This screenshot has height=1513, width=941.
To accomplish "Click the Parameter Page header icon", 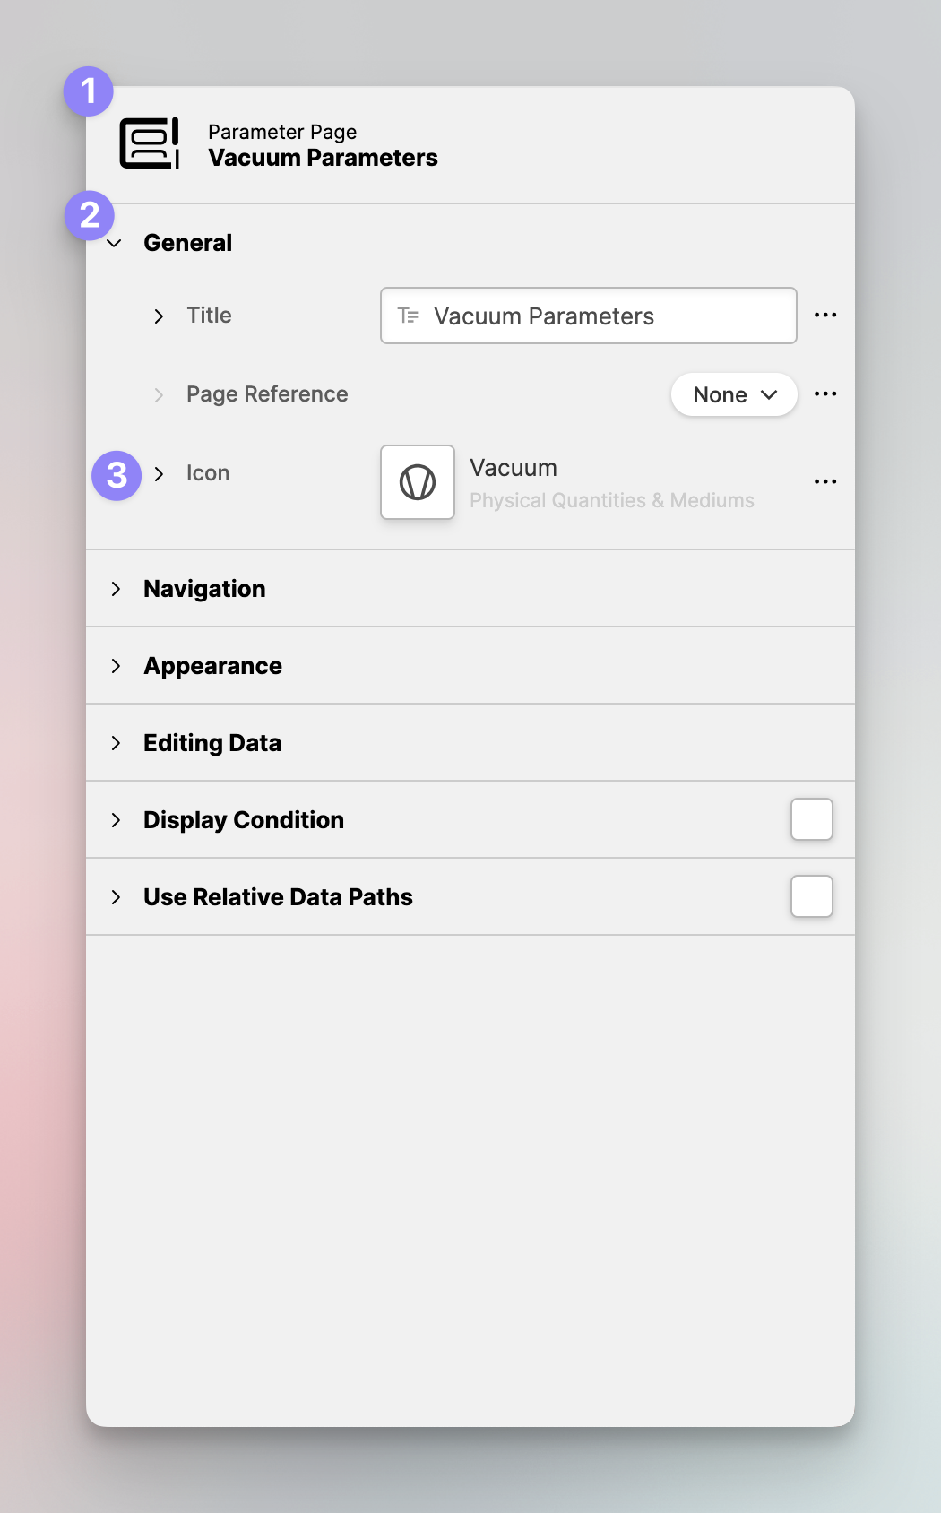I will tap(149, 143).
